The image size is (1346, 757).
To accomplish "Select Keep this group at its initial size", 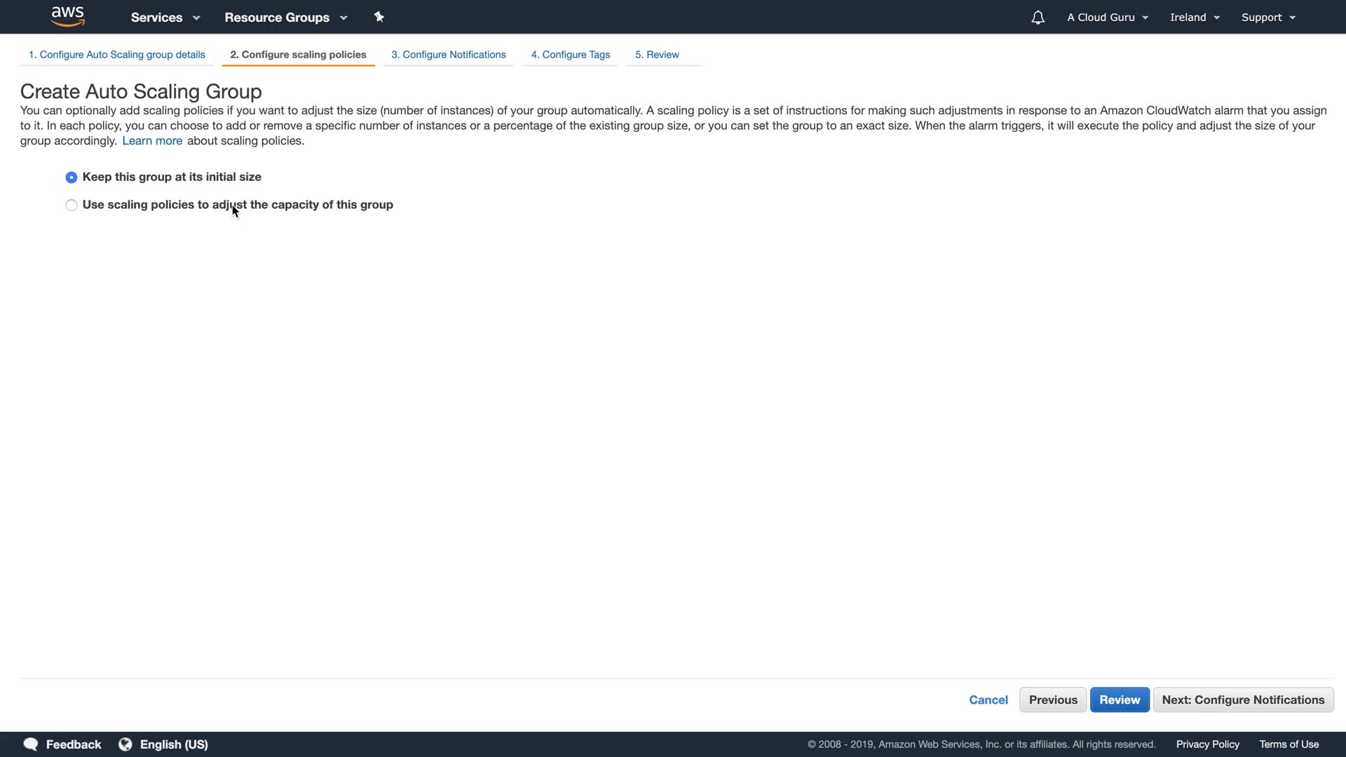I will pyautogui.click(x=72, y=177).
